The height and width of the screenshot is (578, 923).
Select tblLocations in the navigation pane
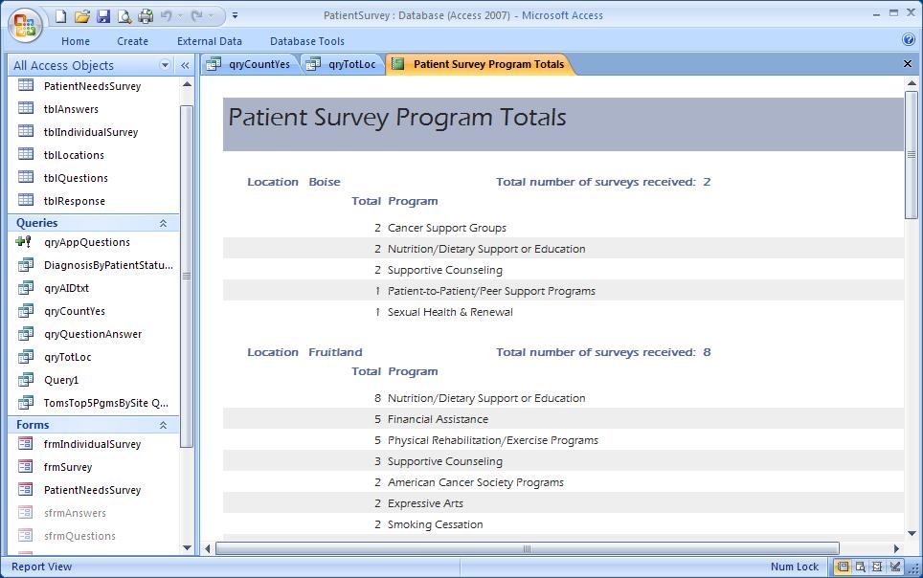pos(74,155)
